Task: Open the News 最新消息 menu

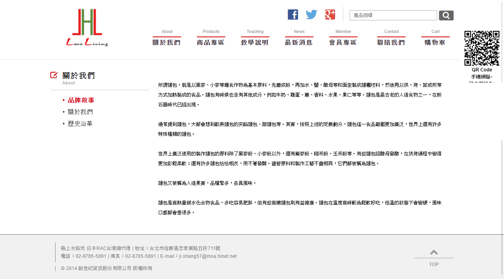Action: point(299,38)
